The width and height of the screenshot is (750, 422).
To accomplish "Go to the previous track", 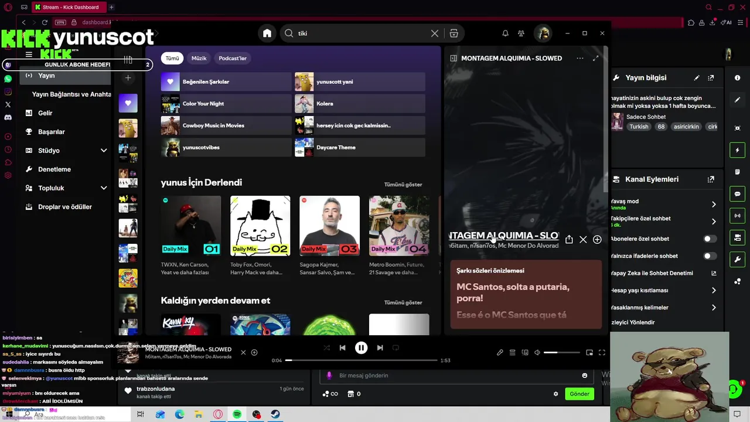I will pyautogui.click(x=342, y=348).
